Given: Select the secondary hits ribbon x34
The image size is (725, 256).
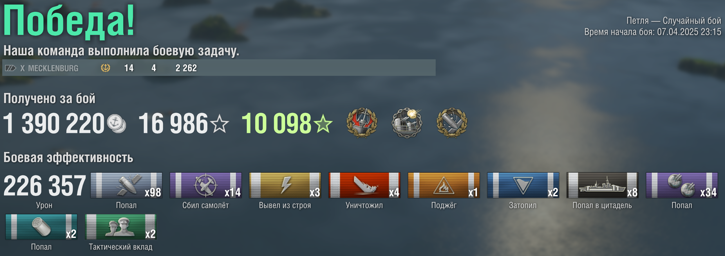Looking at the screenshot, I should (682, 185).
